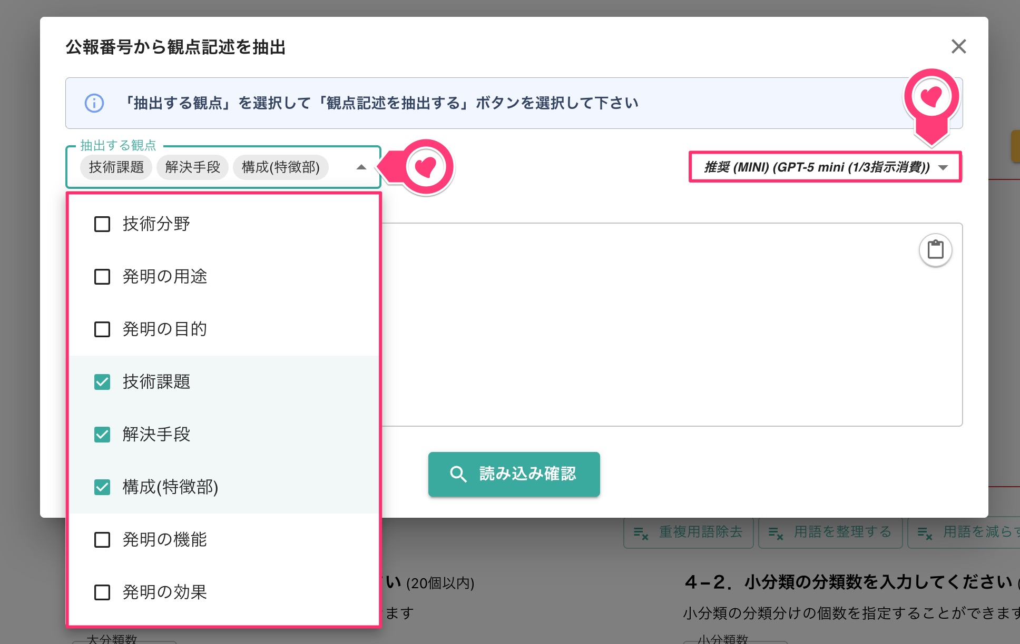Uncheck the 構成(特徴部) checkbox

102,487
